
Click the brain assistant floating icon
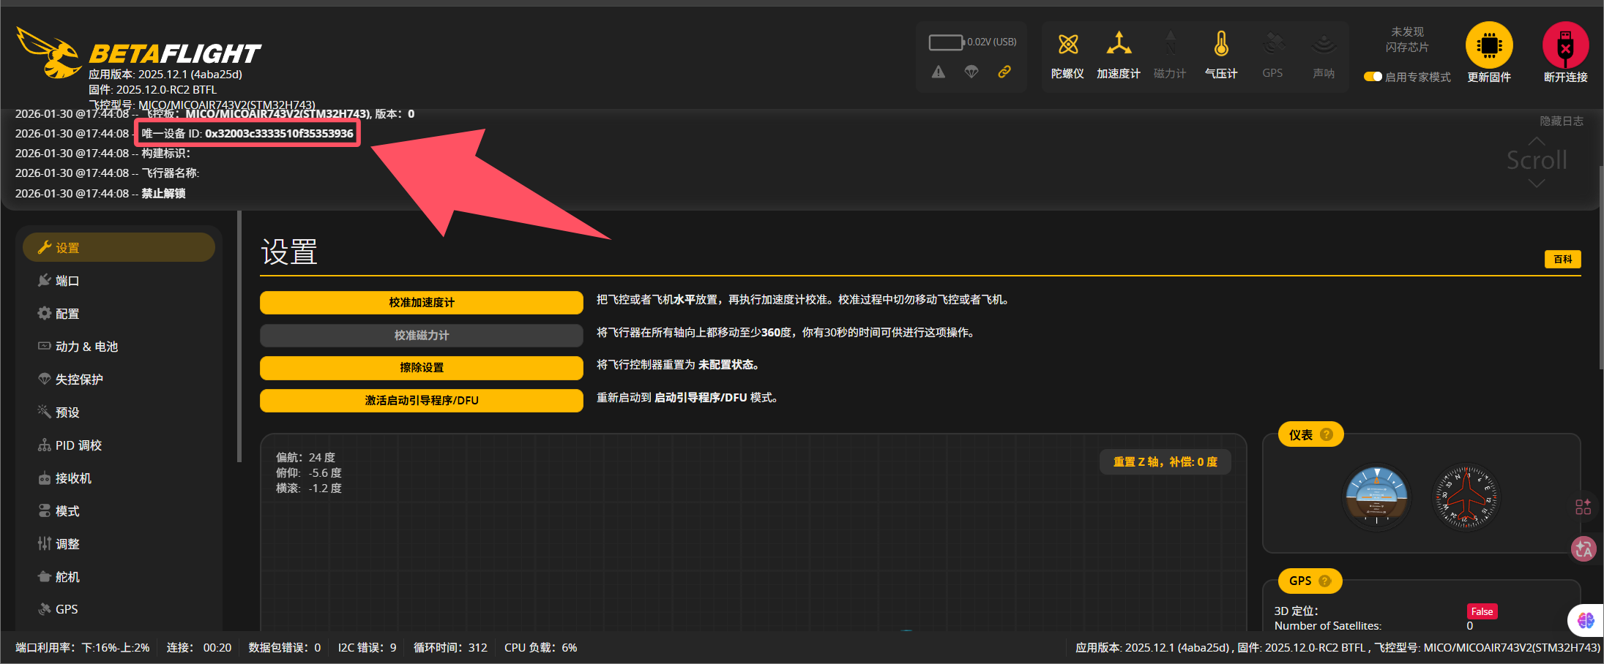tap(1586, 620)
